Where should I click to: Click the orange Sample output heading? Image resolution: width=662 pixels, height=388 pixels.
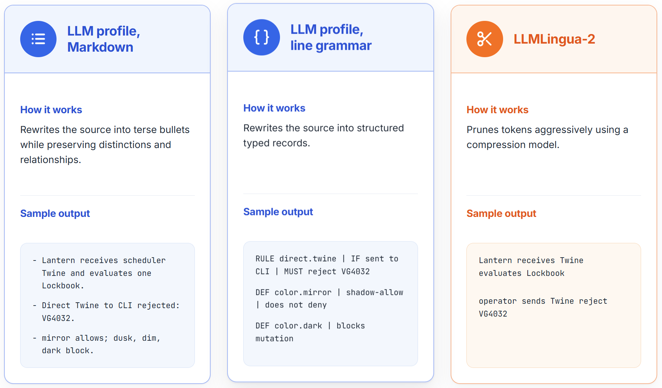[x=501, y=214]
